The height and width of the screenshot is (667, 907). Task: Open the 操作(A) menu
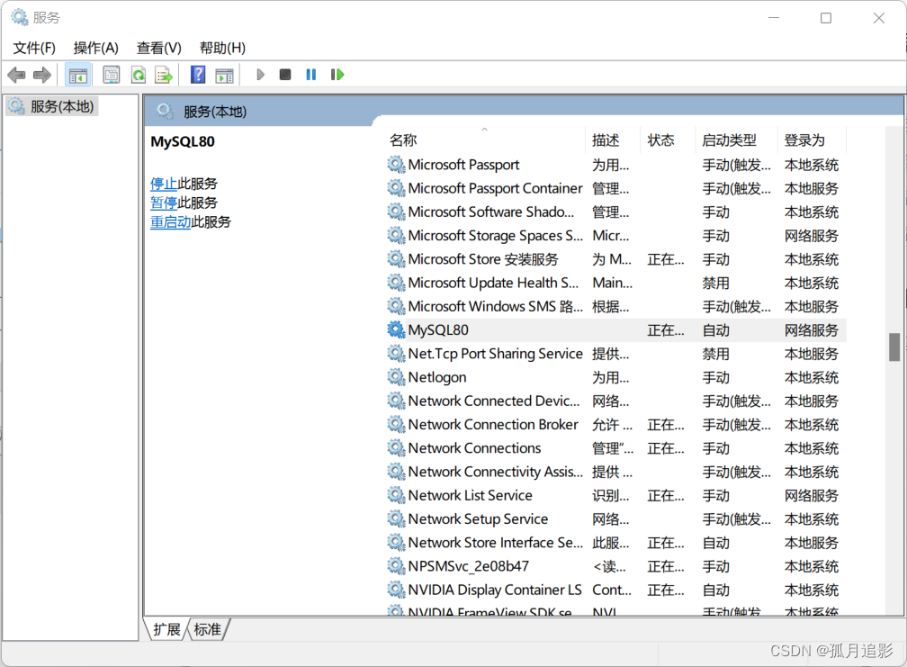tap(96, 48)
